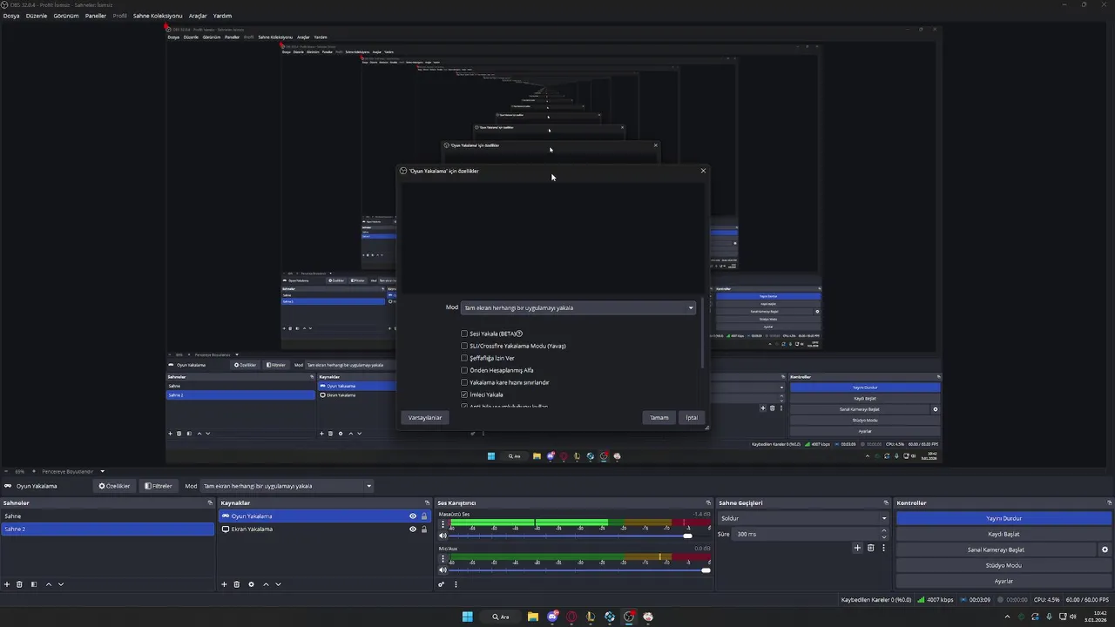This screenshot has width=1115, height=627.
Task: Open source properties gear in Kaynaklar toolbar
Action: (251, 584)
